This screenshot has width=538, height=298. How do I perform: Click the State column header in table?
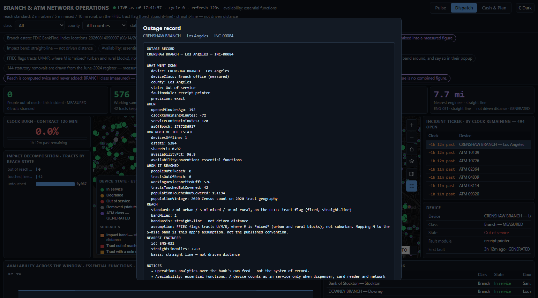tap(499, 275)
